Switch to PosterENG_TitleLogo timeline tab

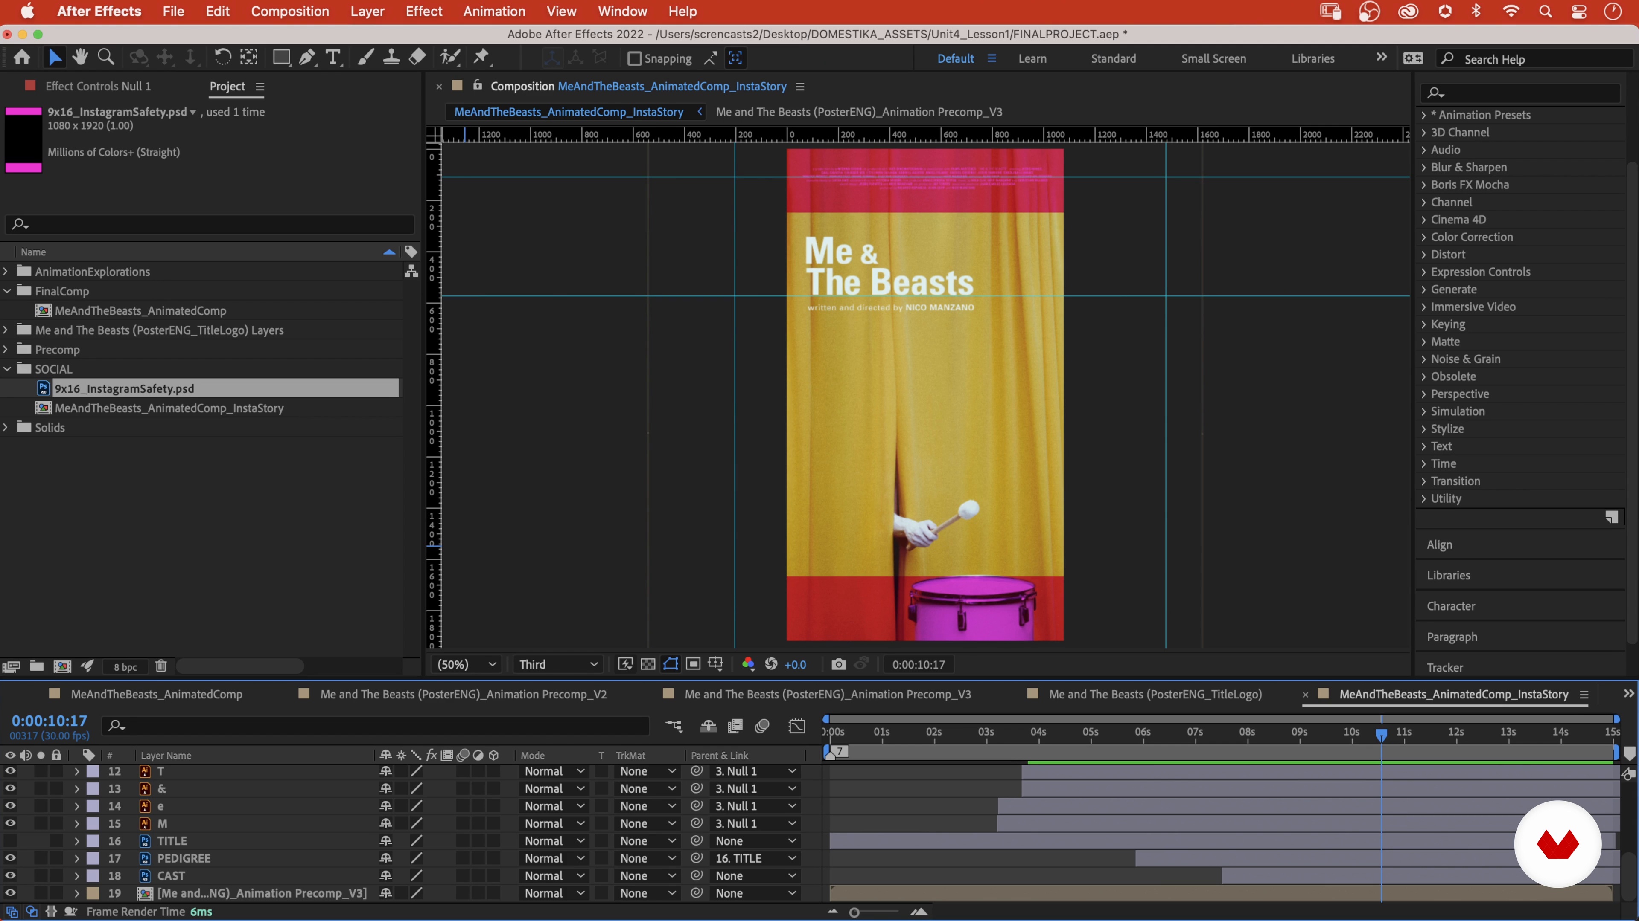click(1155, 694)
